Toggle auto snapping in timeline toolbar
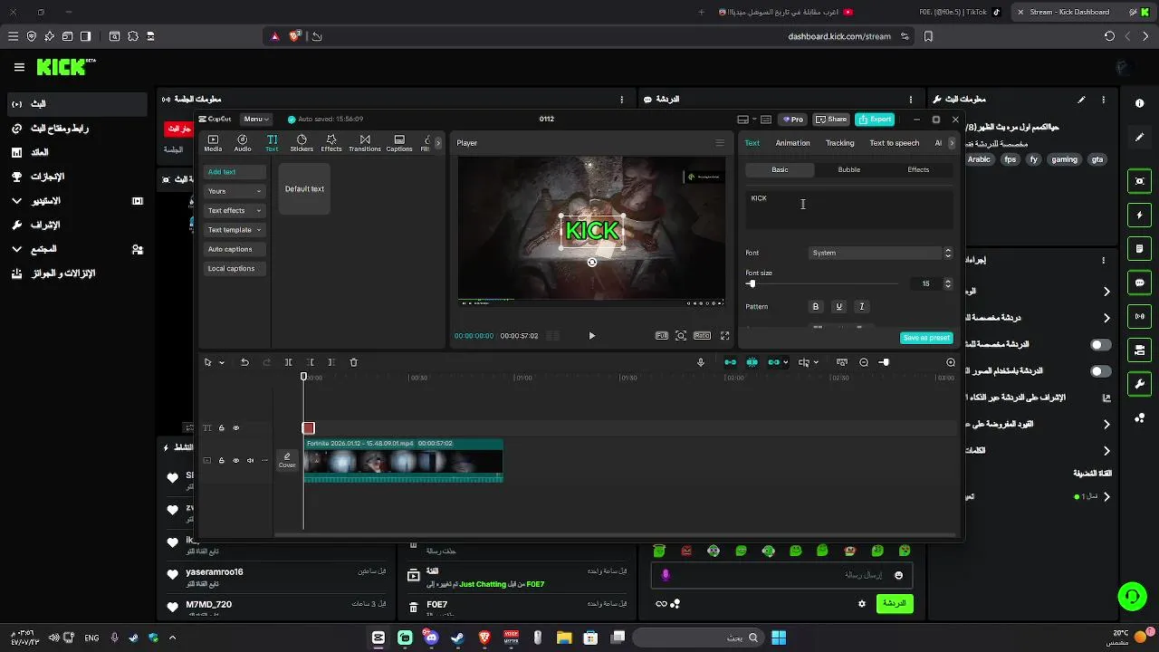Screen dimensions: 1159x652 pyautogui.click(x=752, y=362)
